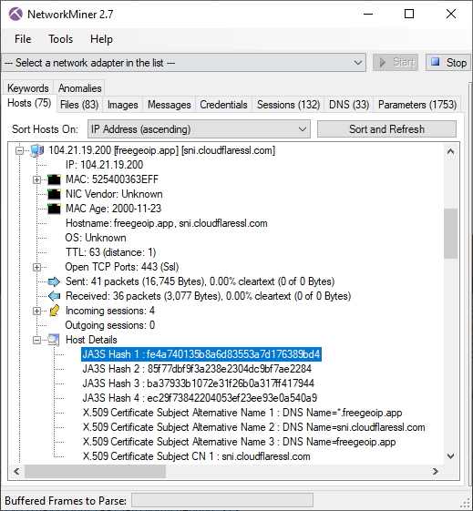Image resolution: width=473 pixels, height=511 pixels.
Task: Expand the MAC: 525400363EFF node
Action: [36, 179]
